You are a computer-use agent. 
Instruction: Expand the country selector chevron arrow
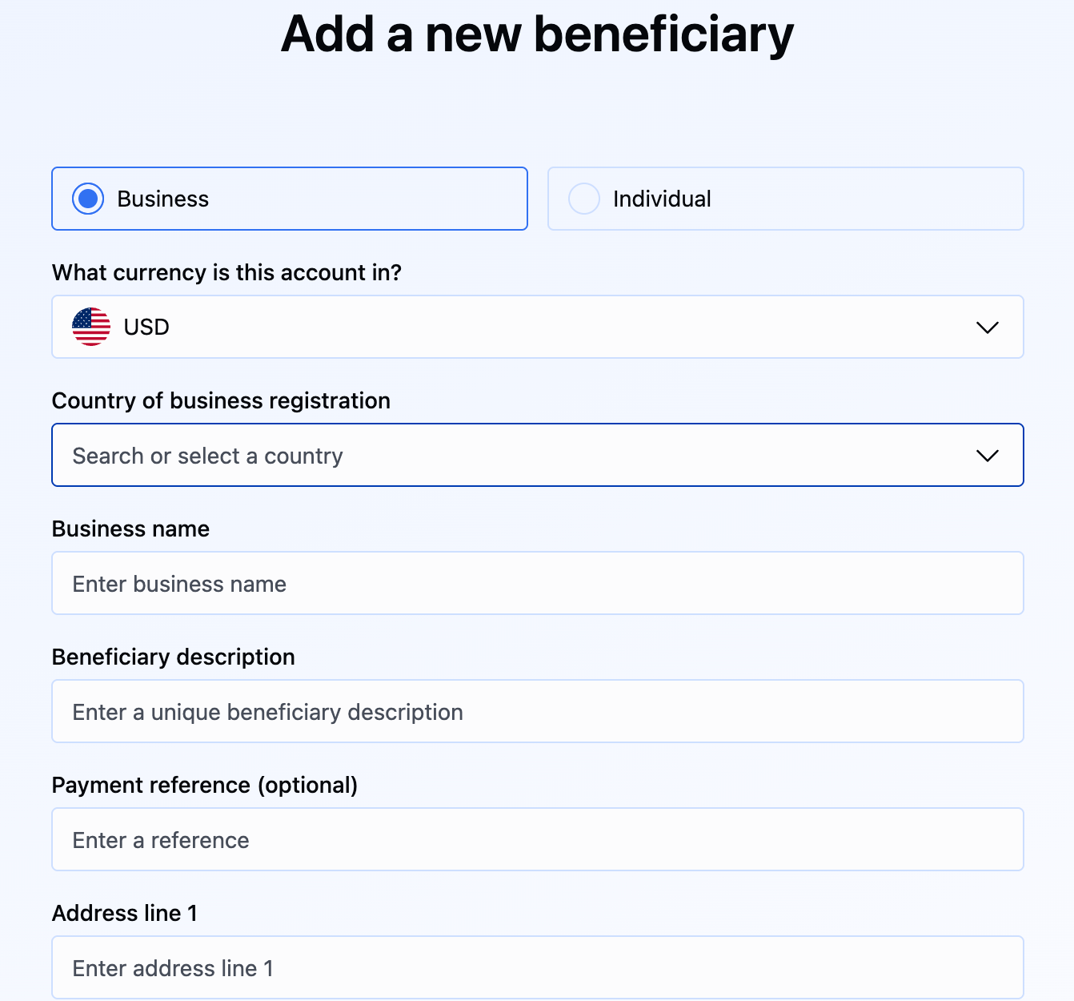[987, 456]
